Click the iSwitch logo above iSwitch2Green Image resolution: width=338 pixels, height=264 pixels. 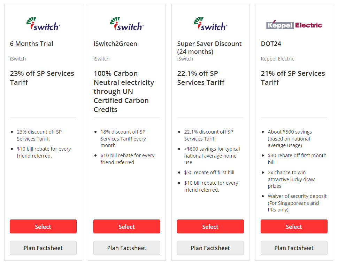tap(127, 24)
